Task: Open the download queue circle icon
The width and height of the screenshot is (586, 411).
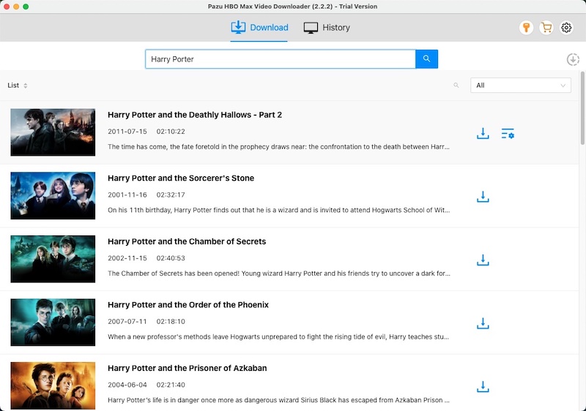Action: tap(573, 59)
